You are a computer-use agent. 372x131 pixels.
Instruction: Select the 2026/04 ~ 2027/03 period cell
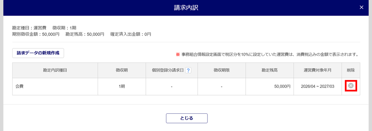point(317,86)
